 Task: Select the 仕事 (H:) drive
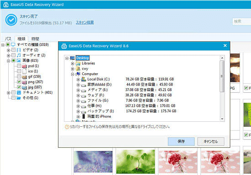(94, 106)
